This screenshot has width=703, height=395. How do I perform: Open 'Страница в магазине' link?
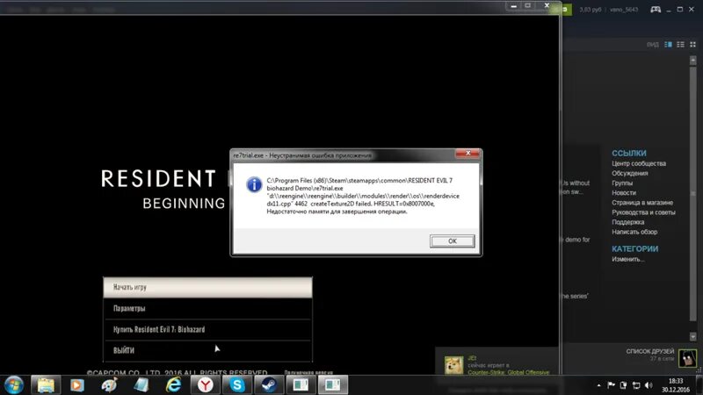(642, 203)
